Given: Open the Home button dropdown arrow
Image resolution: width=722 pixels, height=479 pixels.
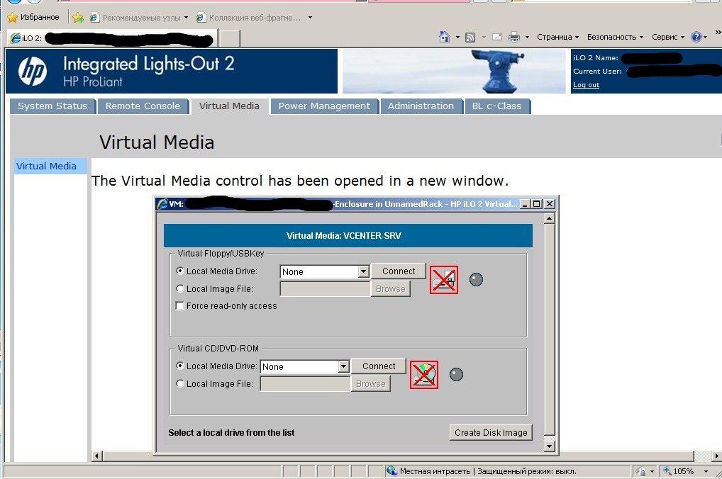Looking at the screenshot, I should point(457,38).
